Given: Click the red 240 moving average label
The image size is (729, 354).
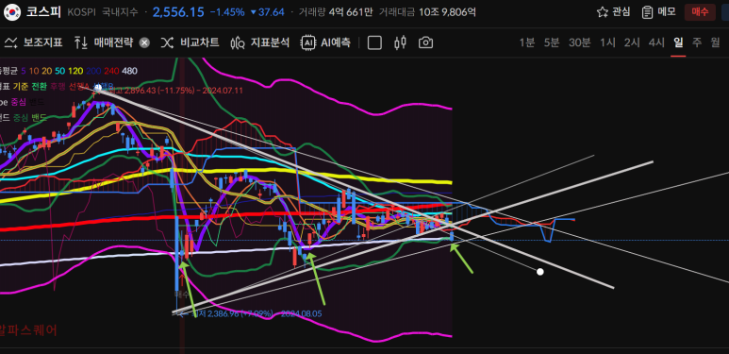Looking at the screenshot, I should click(111, 71).
